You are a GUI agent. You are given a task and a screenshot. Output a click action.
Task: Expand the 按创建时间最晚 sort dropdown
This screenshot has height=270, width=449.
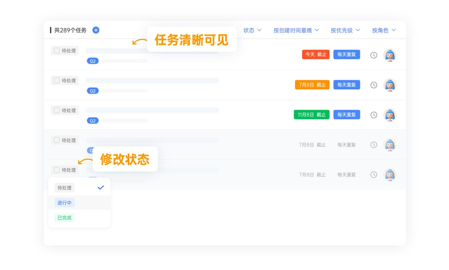pos(296,30)
